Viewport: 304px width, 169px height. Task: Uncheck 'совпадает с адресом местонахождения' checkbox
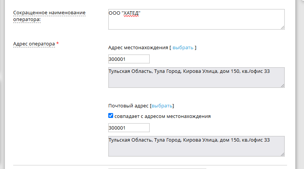[111, 116]
